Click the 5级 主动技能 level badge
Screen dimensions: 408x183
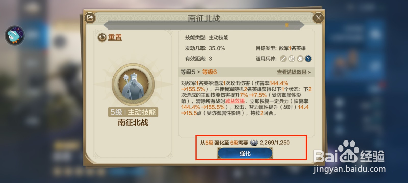point(133,112)
